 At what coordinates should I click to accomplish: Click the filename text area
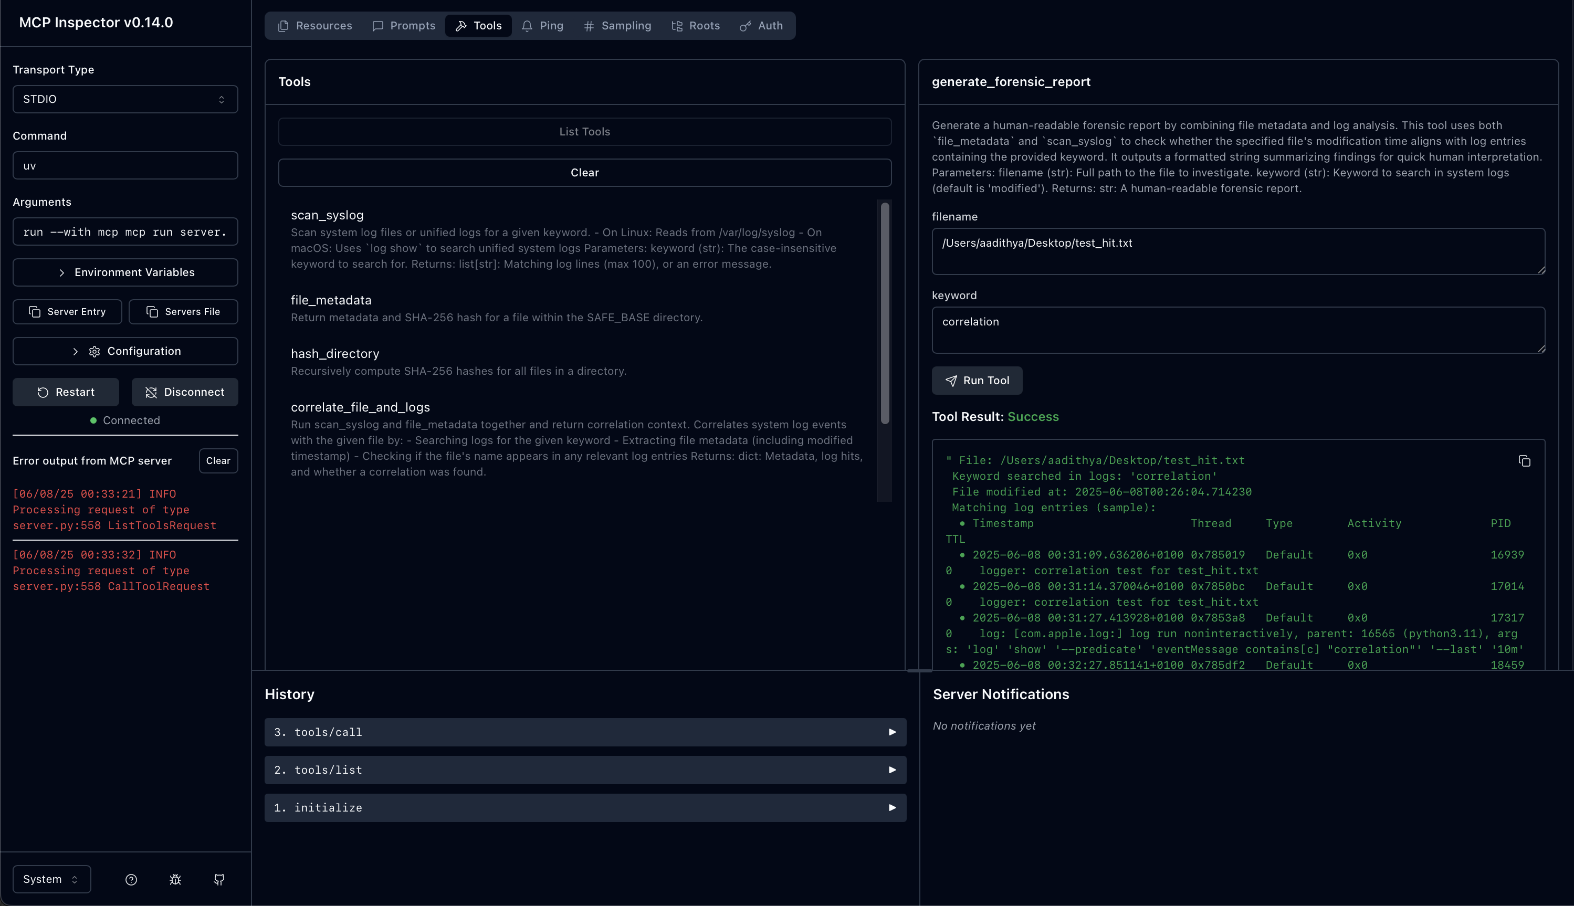point(1239,251)
